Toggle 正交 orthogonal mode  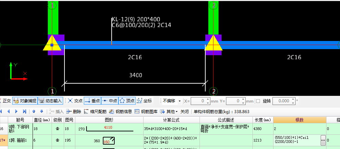(5, 101)
